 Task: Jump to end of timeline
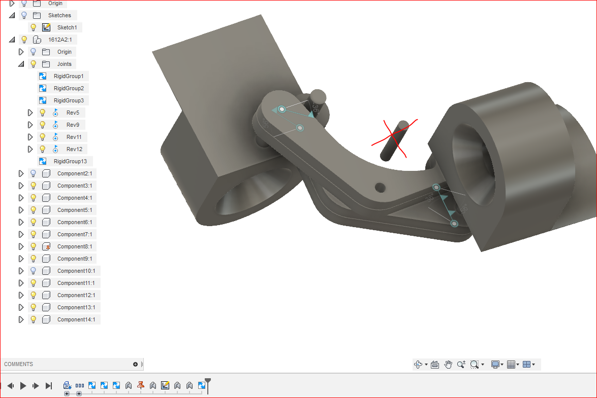pos(48,385)
